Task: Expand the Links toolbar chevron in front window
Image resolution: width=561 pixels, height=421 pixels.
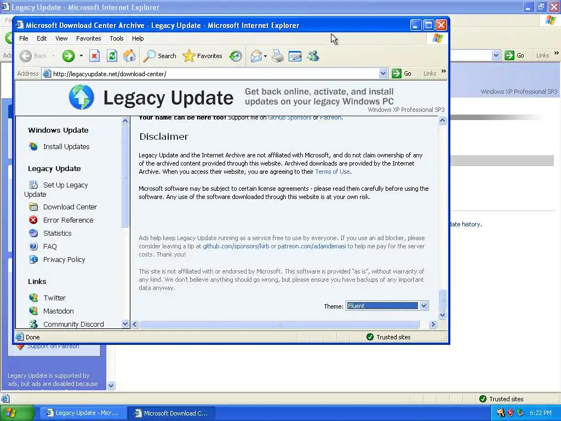Action: point(444,71)
